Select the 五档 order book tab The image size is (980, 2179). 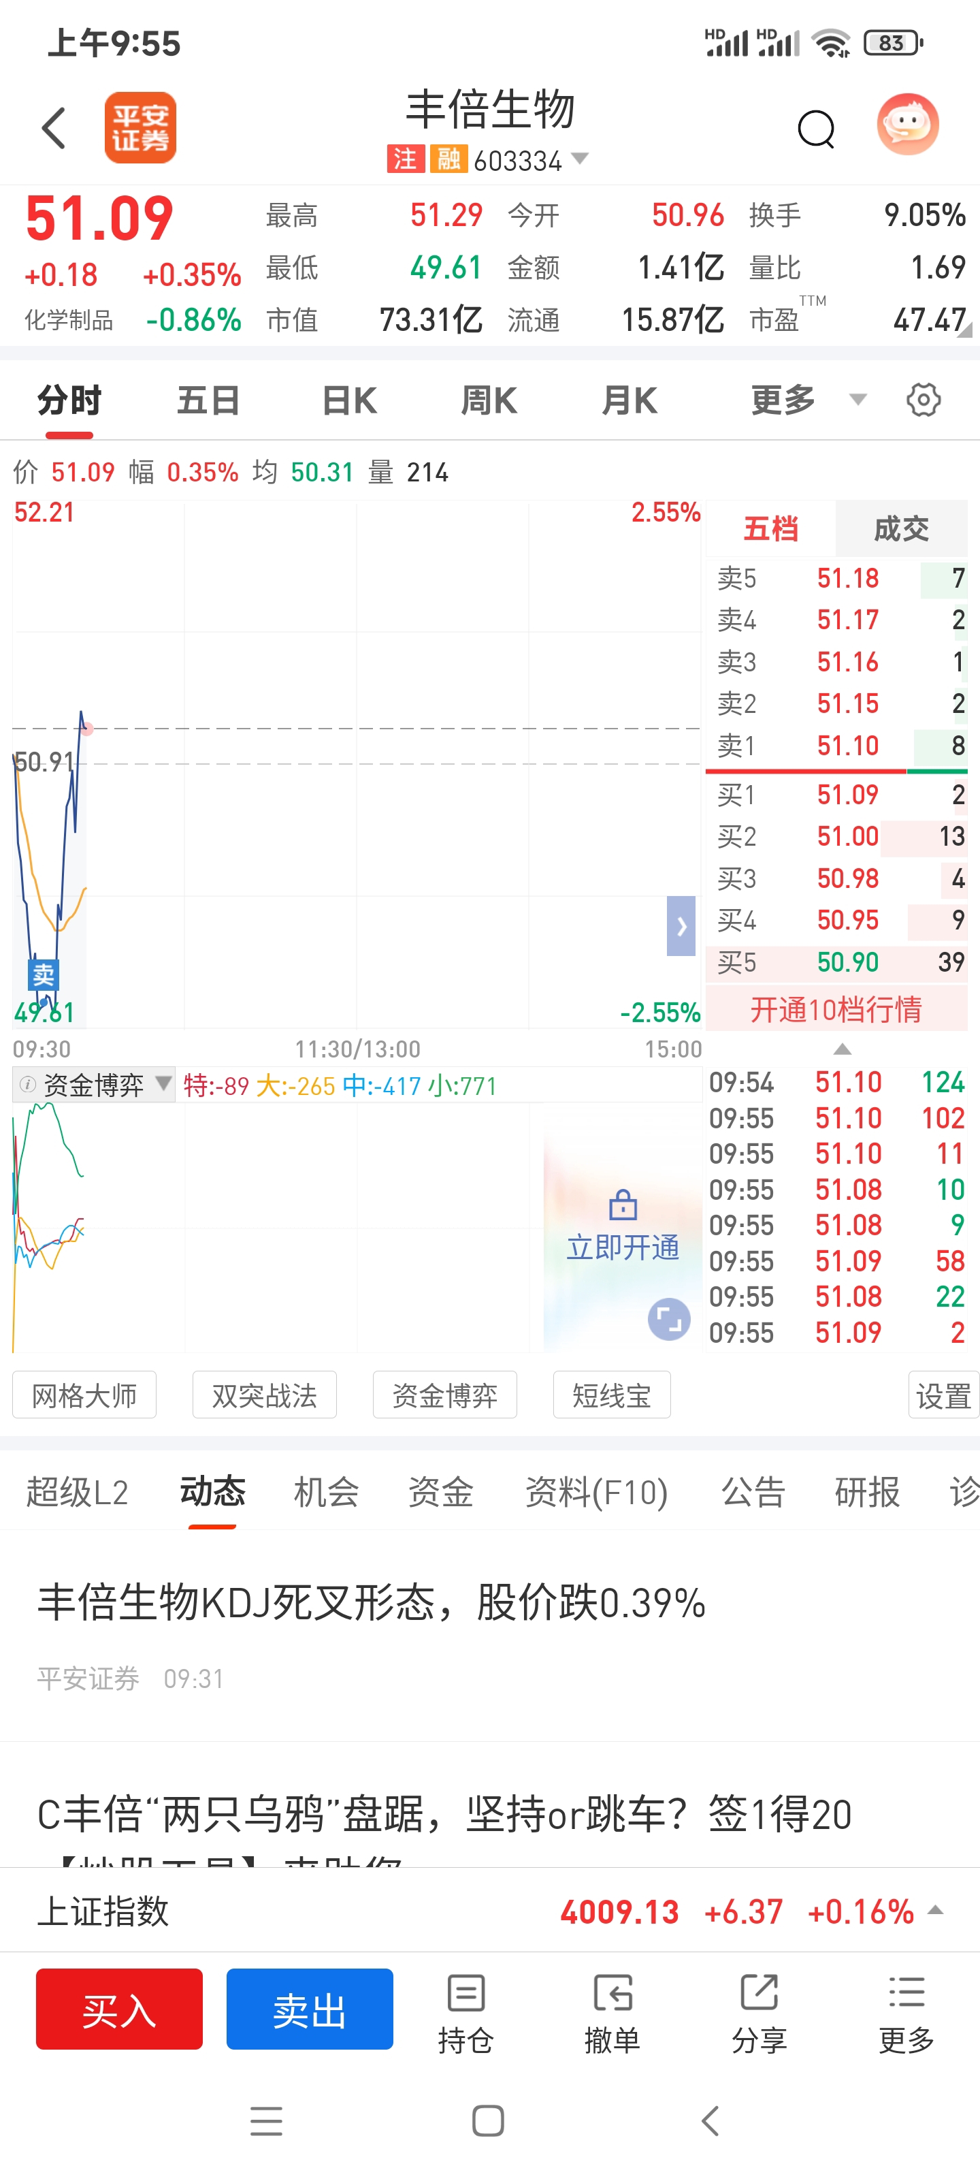pyautogui.click(x=770, y=528)
